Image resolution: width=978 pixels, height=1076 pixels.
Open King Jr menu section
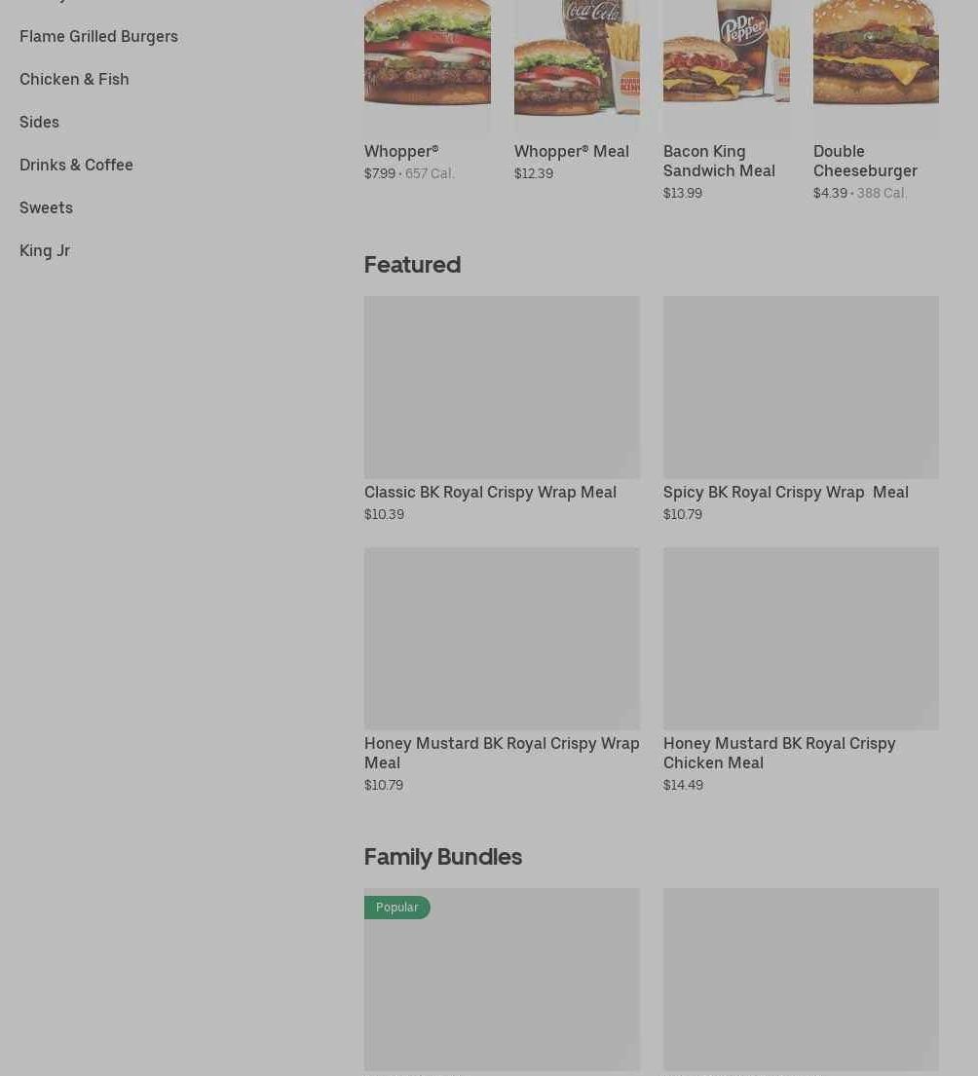(45, 250)
